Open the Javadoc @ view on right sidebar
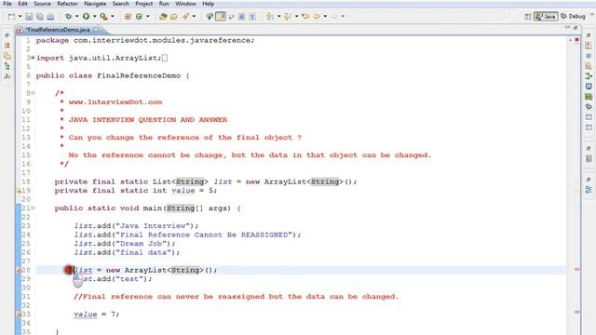 pos(589,56)
